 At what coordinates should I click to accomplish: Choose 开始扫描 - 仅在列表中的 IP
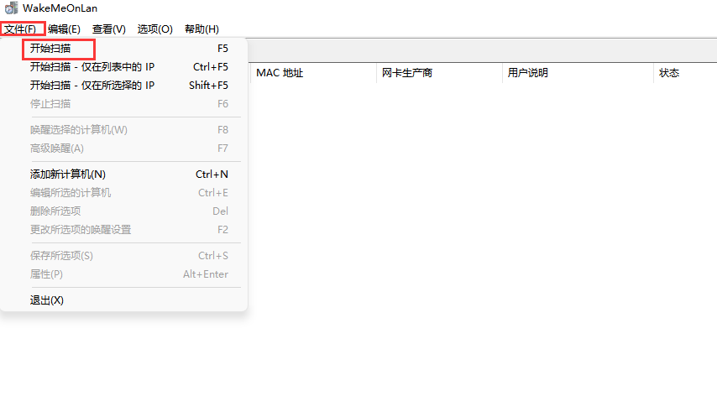tap(92, 67)
